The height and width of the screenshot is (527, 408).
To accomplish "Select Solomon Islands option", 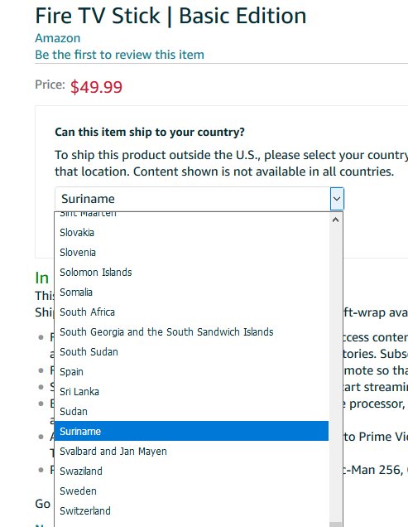I will pyautogui.click(x=191, y=273).
